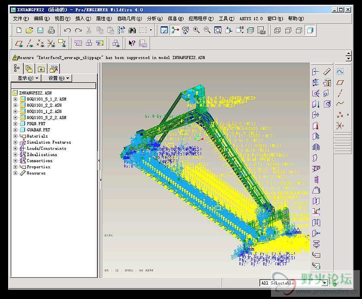
Task: Open the 分析(A) menu
Action: tap(155, 19)
